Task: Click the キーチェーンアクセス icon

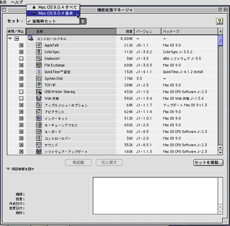Action: (x=39, y=125)
